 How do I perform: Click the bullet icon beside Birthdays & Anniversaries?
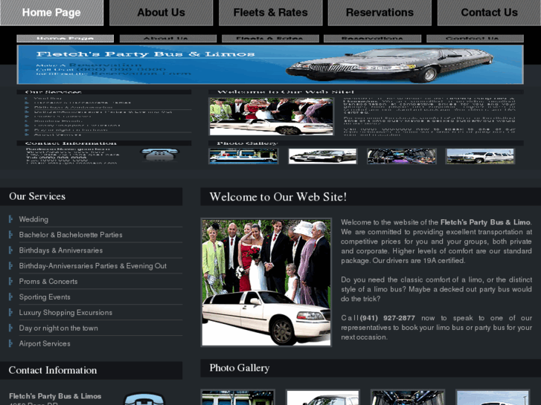(10, 250)
